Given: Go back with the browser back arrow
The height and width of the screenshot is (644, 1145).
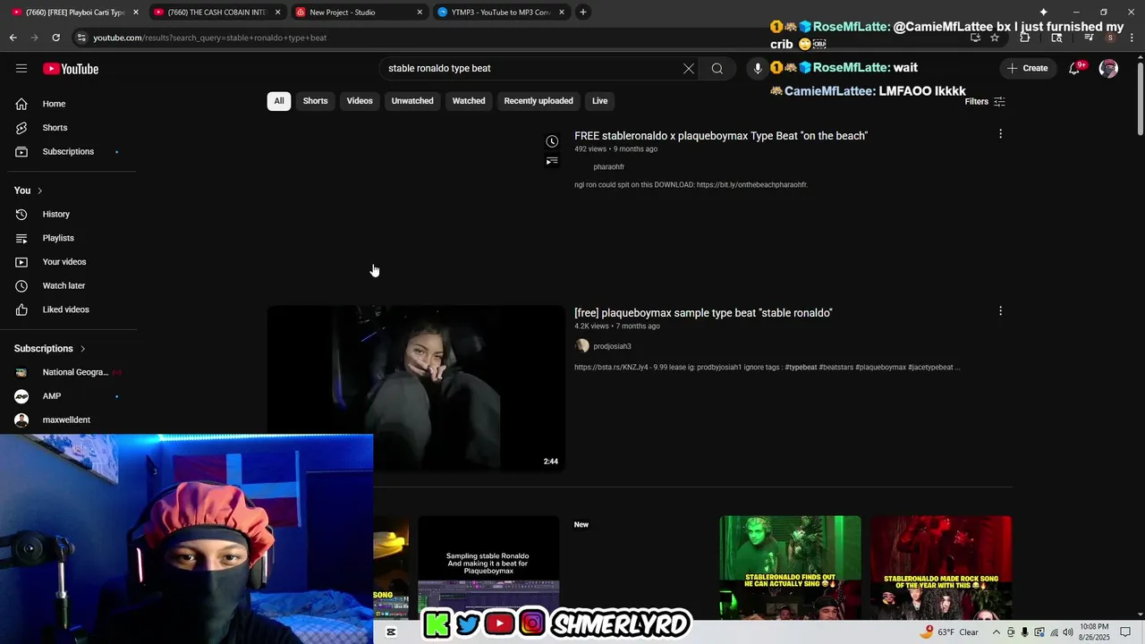Looking at the screenshot, I should pyautogui.click(x=13, y=38).
